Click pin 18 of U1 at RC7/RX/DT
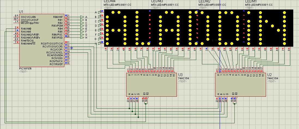This screenshot has width=299, height=129. tap(68, 63)
